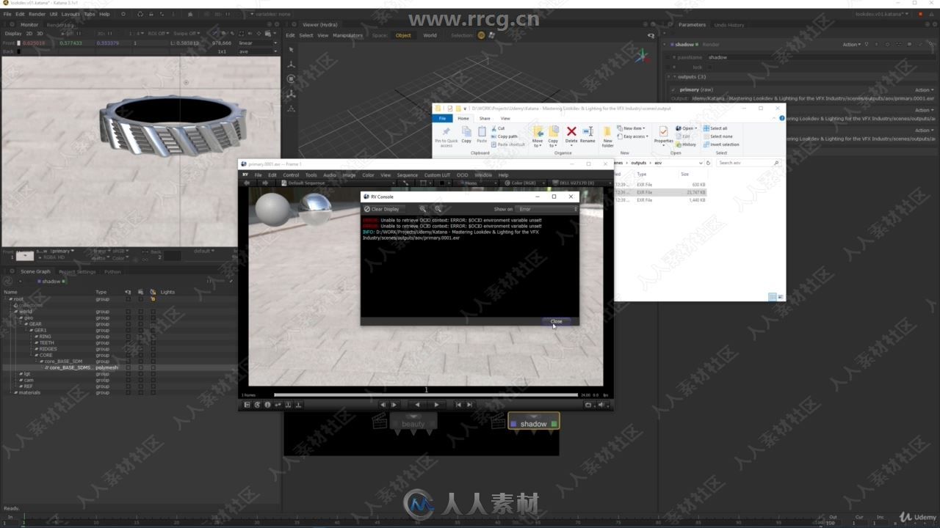Click Rename in Explorer ribbon
The width and height of the screenshot is (940, 528).
[x=587, y=135]
